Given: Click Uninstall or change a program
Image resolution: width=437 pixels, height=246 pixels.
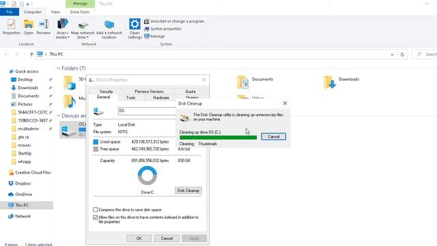Looking at the screenshot, I should point(174,21).
